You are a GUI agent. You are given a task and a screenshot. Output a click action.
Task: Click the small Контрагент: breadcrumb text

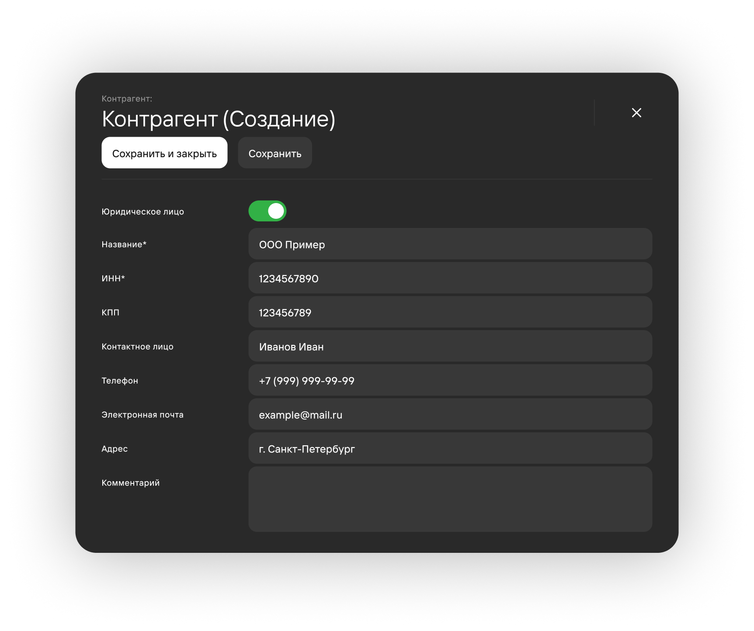[x=127, y=99]
